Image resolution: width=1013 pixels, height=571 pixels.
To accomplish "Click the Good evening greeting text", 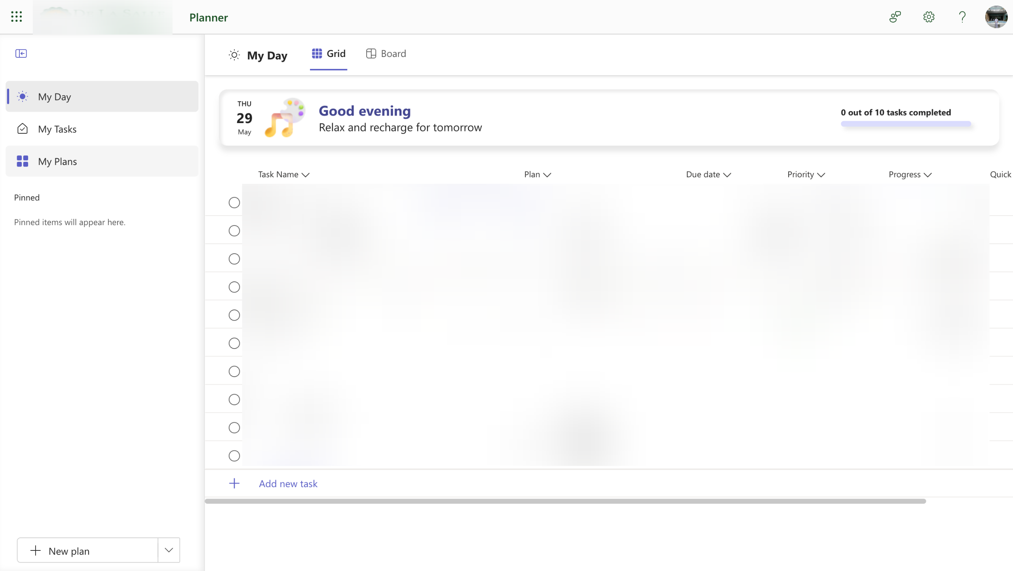I will [365, 111].
